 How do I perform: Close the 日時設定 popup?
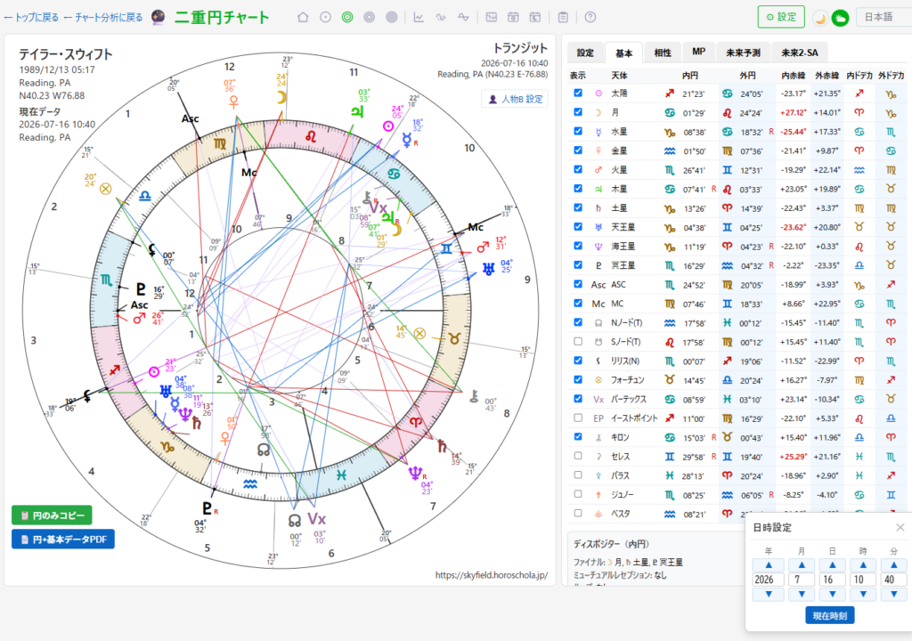click(x=900, y=528)
